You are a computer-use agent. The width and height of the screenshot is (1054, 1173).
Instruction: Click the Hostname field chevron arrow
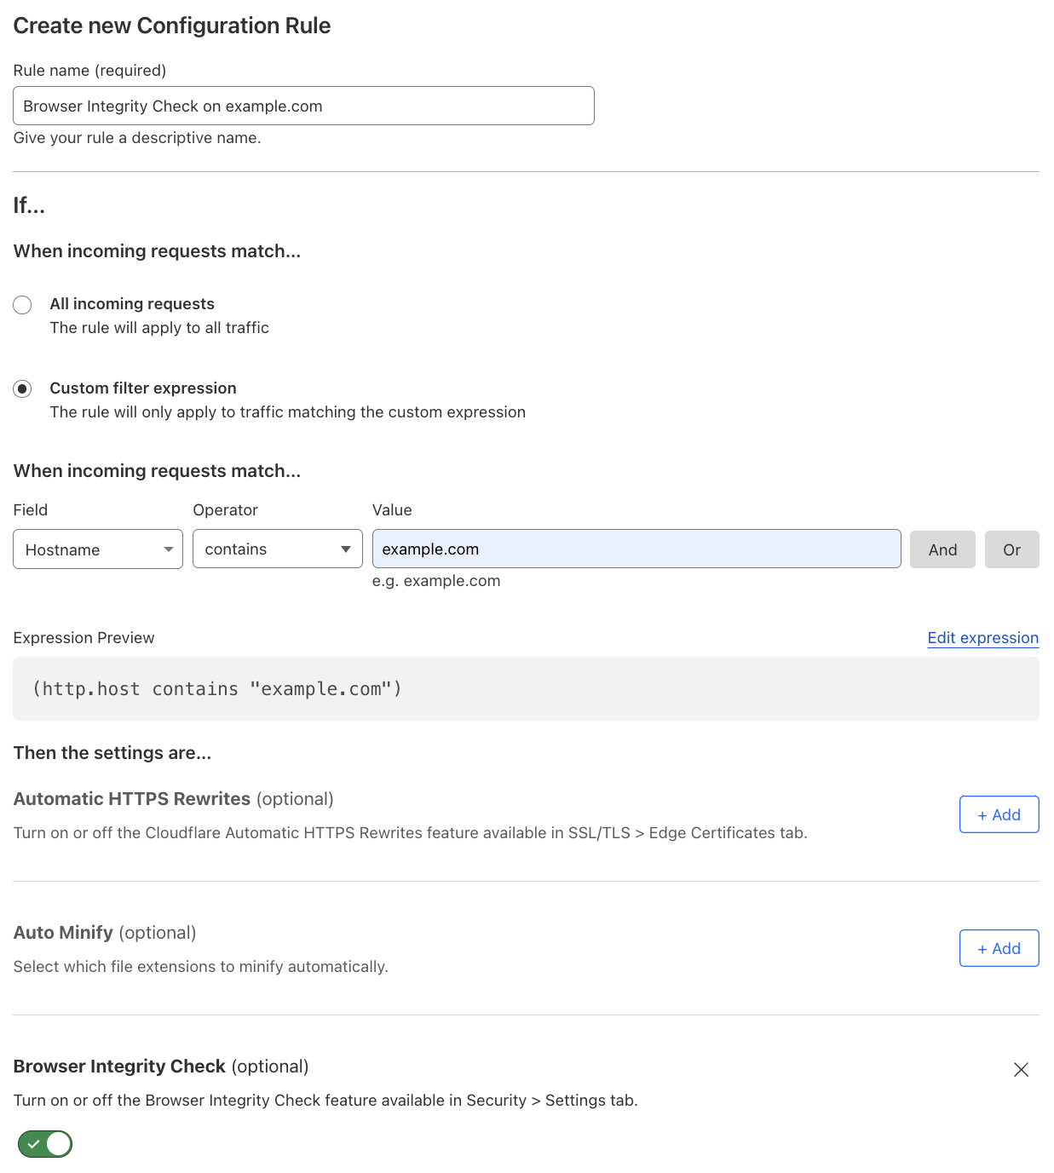[169, 549]
